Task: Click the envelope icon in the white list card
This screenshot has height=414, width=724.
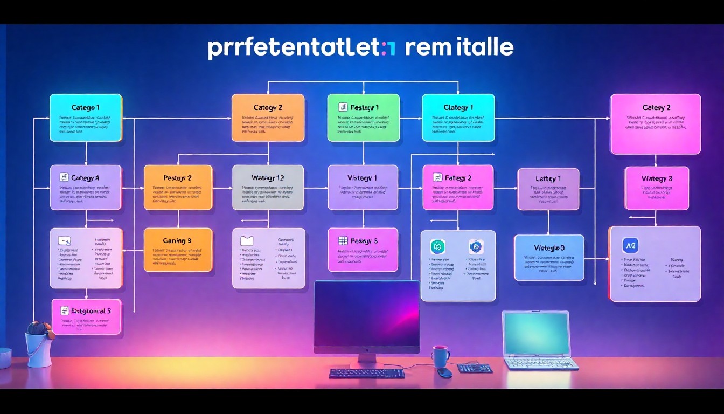Action: click(x=247, y=241)
